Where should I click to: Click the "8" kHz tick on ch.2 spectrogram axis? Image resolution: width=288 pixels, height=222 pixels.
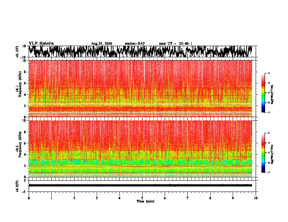click(x=25, y=132)
